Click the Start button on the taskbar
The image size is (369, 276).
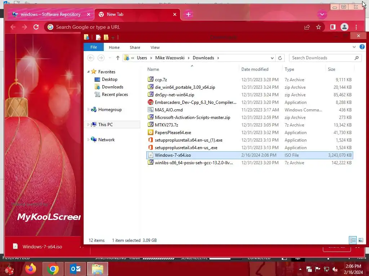click(9, 269)
